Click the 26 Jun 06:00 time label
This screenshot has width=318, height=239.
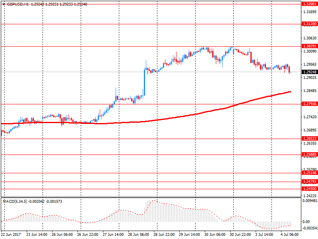(62, 235)
